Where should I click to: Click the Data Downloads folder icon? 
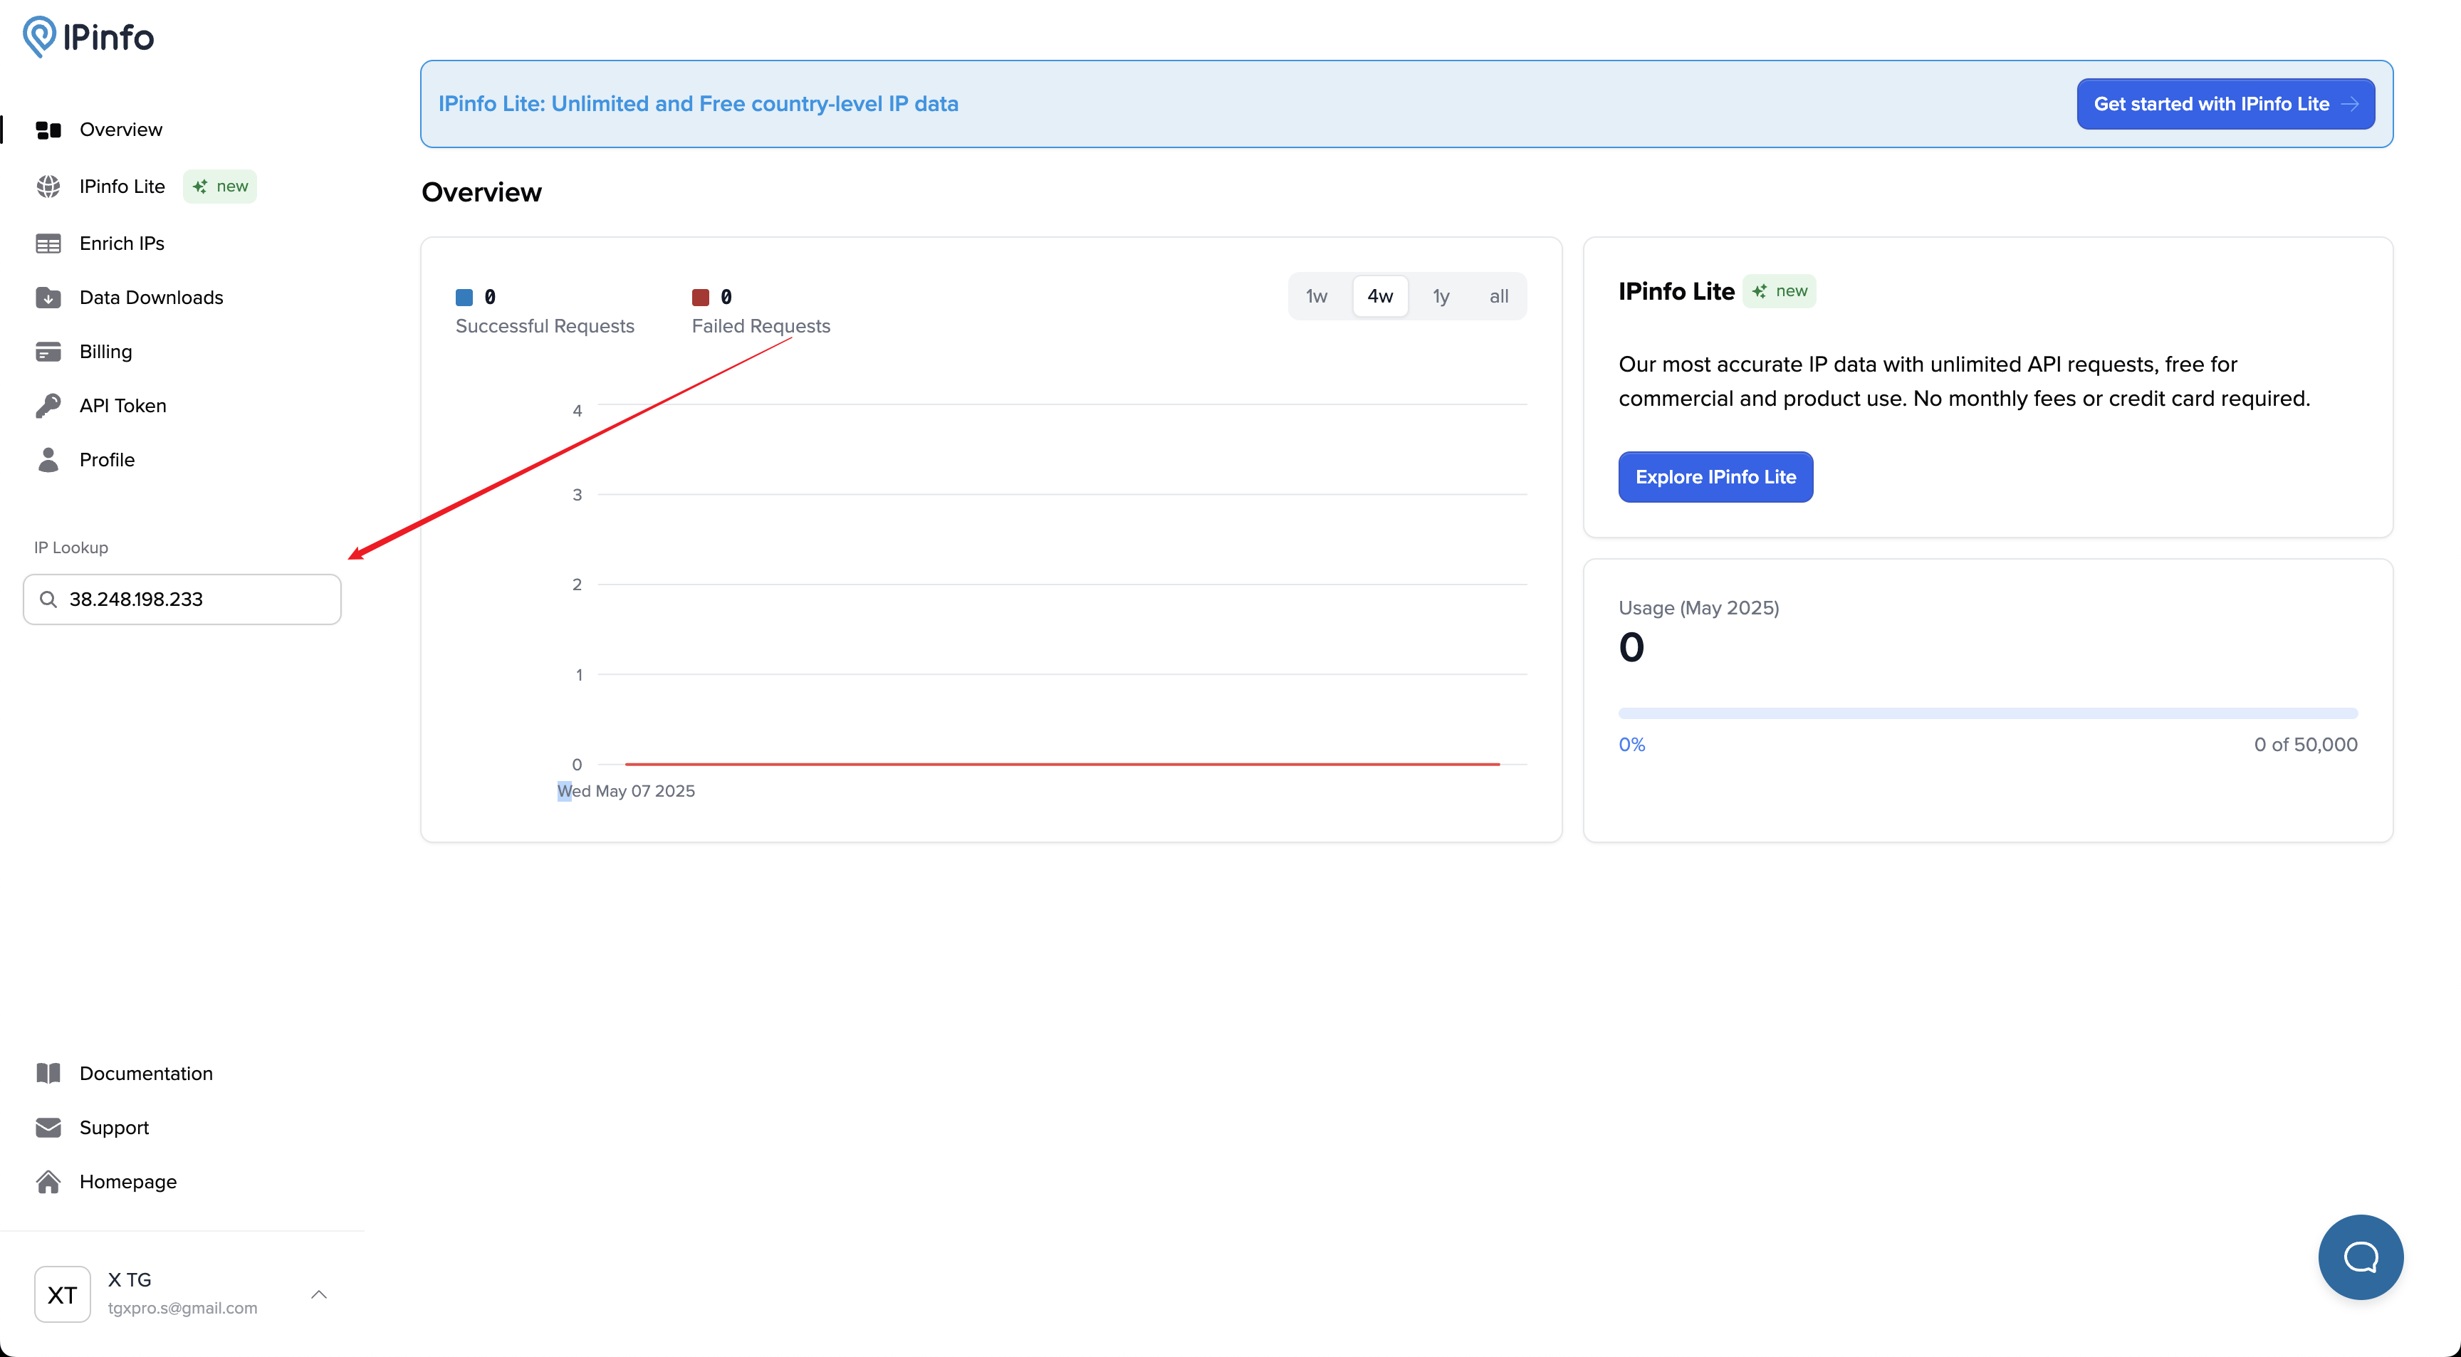pyautogui.click(x=48, y=298)
